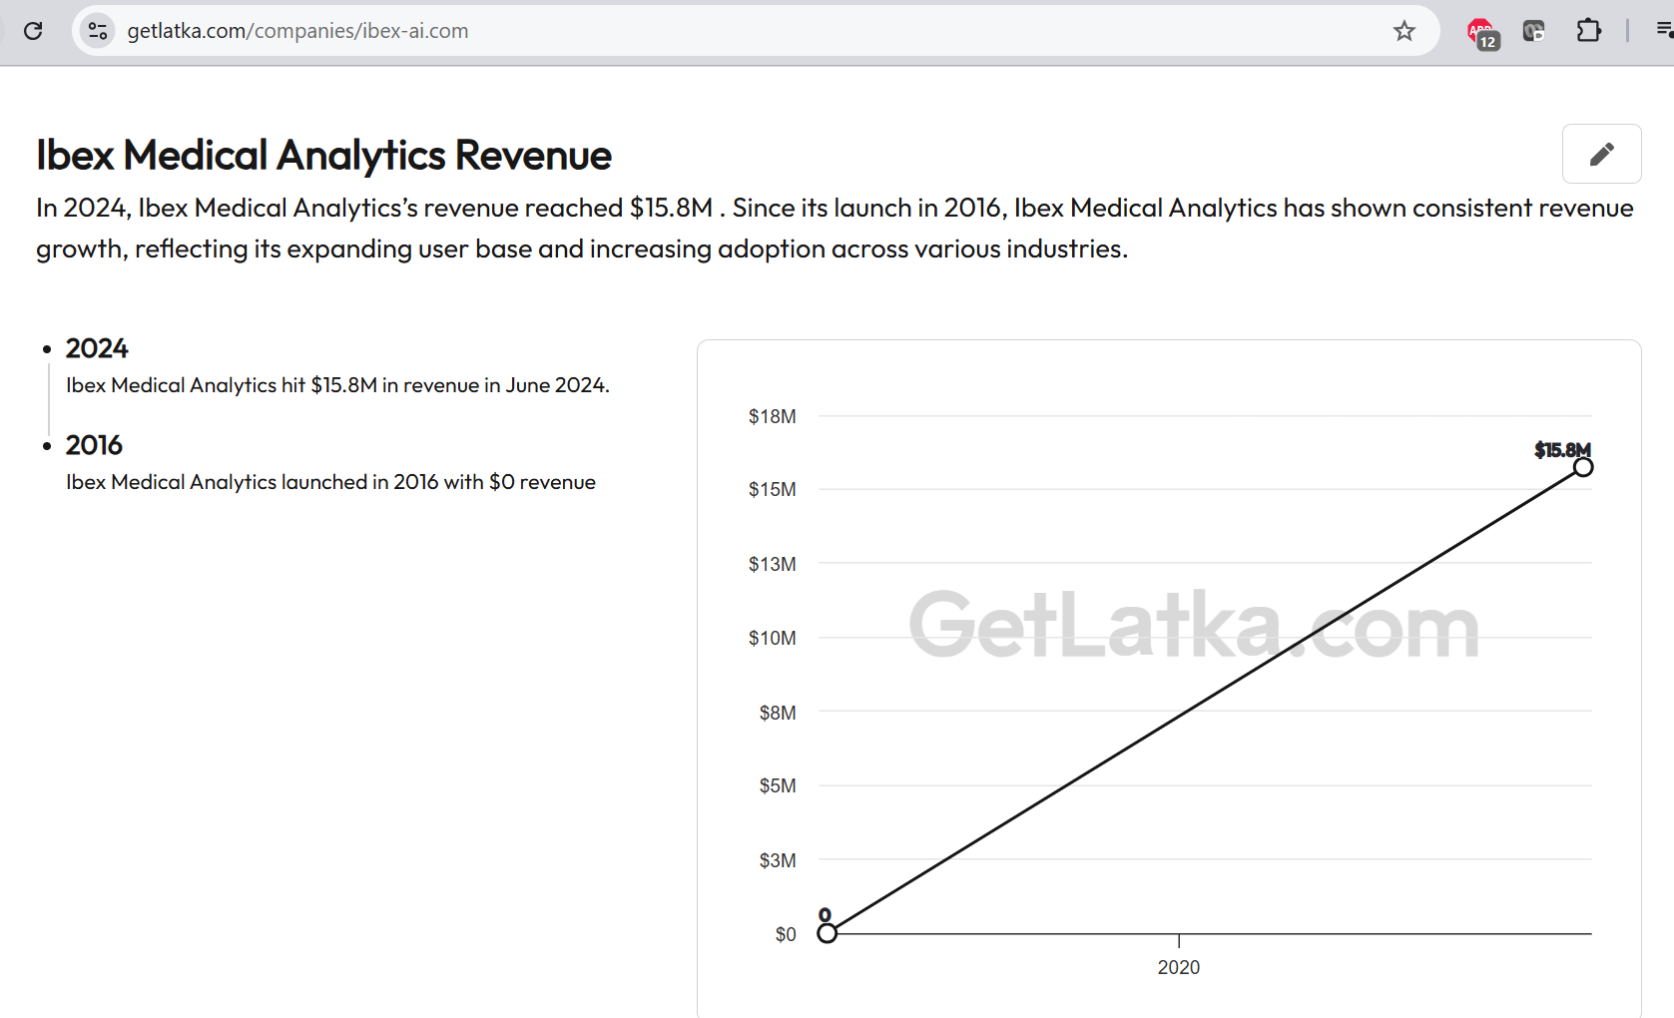Reload the page with the refresh icon
This screenshot has width=1674, height=1018.
click(33, 31)
